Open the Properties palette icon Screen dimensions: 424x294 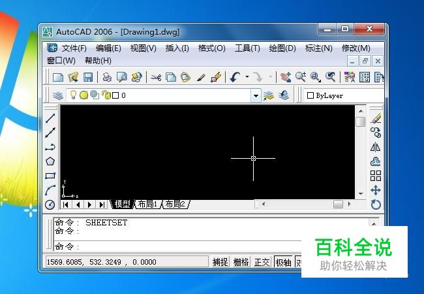350,78
